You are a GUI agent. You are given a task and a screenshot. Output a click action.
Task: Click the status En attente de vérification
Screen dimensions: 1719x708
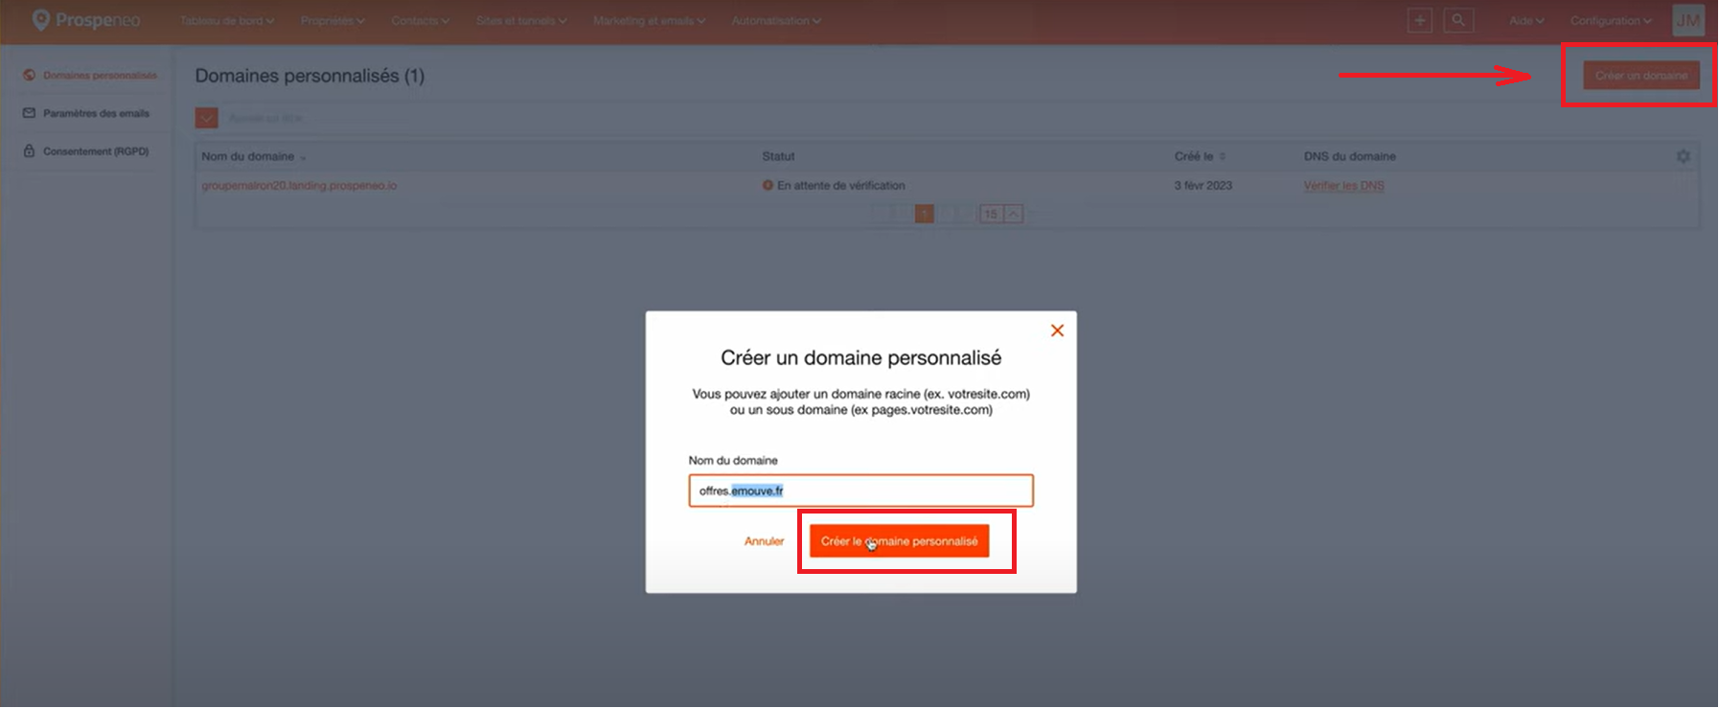(834, 186)
